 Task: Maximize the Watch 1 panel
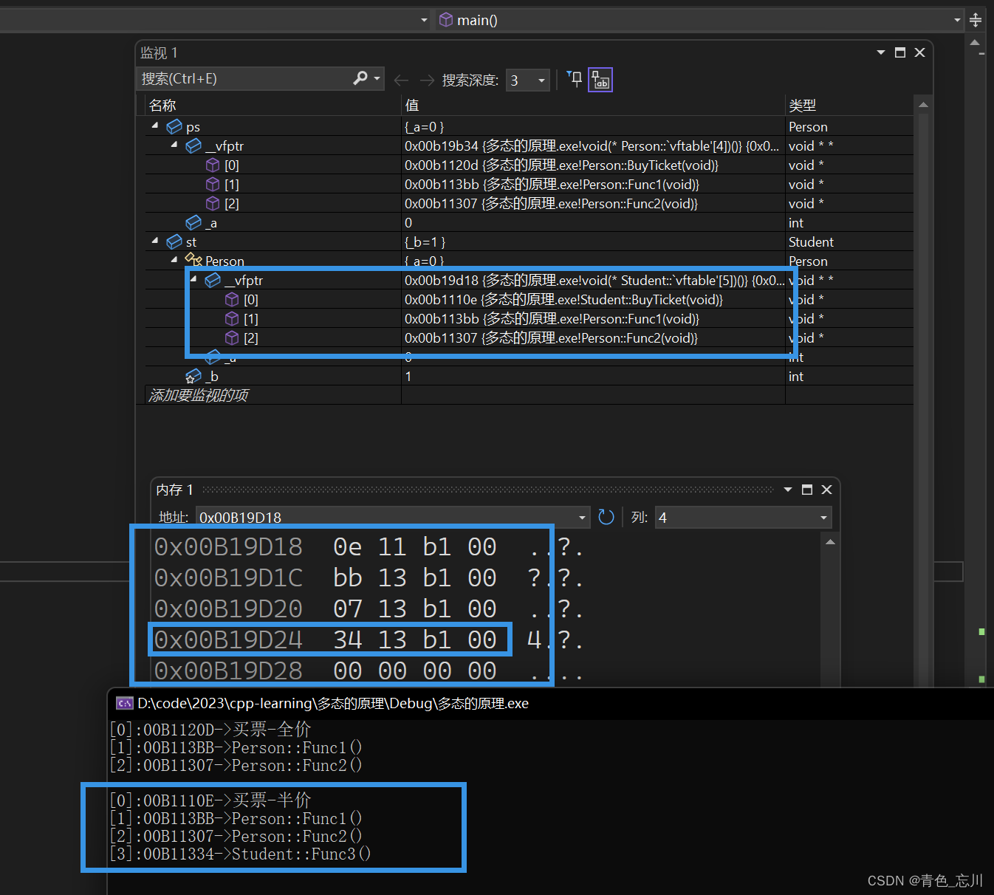pos(900,52)
